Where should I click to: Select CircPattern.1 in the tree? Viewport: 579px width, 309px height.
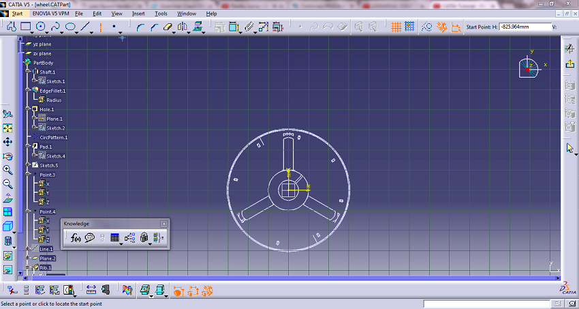click(x=54, y=138)
